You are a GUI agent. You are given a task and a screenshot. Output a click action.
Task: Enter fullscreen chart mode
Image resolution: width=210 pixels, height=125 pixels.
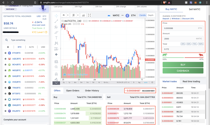[x=89, y=15]
